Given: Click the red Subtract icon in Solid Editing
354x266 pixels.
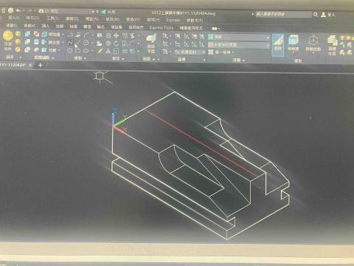Looking at the screenshot, I should tap(36, 34).
